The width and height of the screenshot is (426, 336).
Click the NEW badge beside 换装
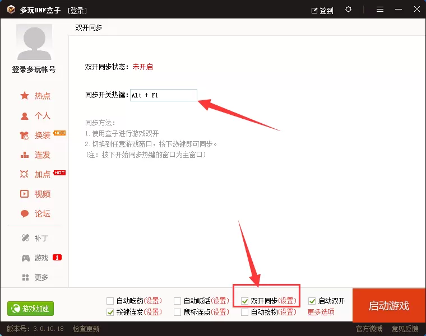click(59, 133)
